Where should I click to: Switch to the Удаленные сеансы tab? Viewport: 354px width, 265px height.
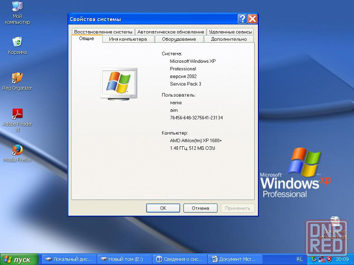[x=230, y=32]
